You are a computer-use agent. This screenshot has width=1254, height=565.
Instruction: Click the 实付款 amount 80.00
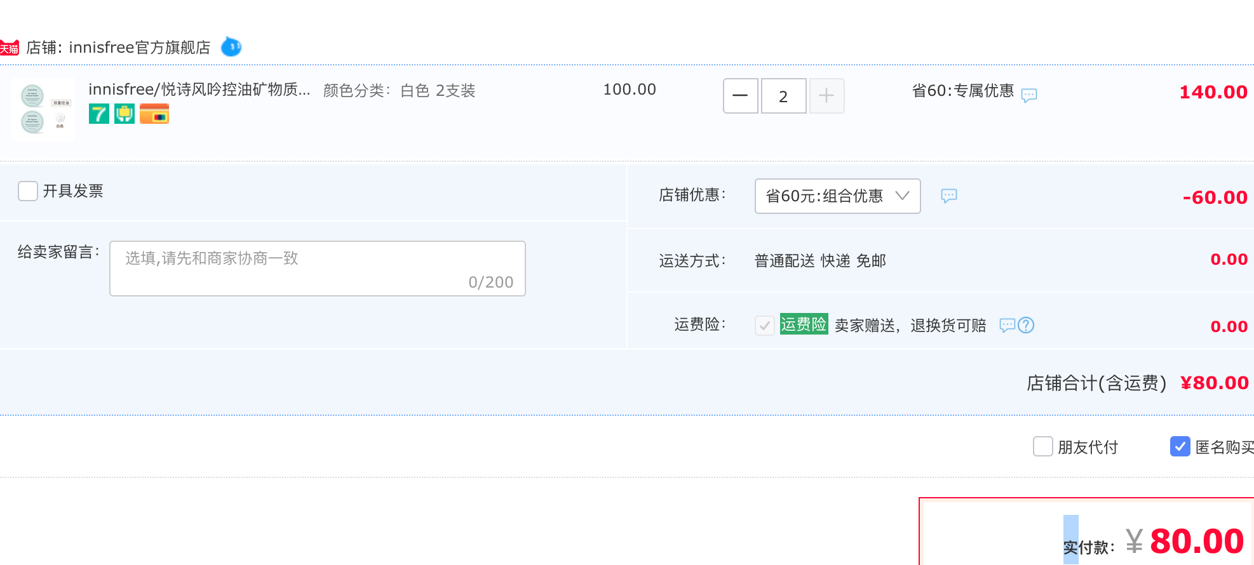[x=1197, y=542]
